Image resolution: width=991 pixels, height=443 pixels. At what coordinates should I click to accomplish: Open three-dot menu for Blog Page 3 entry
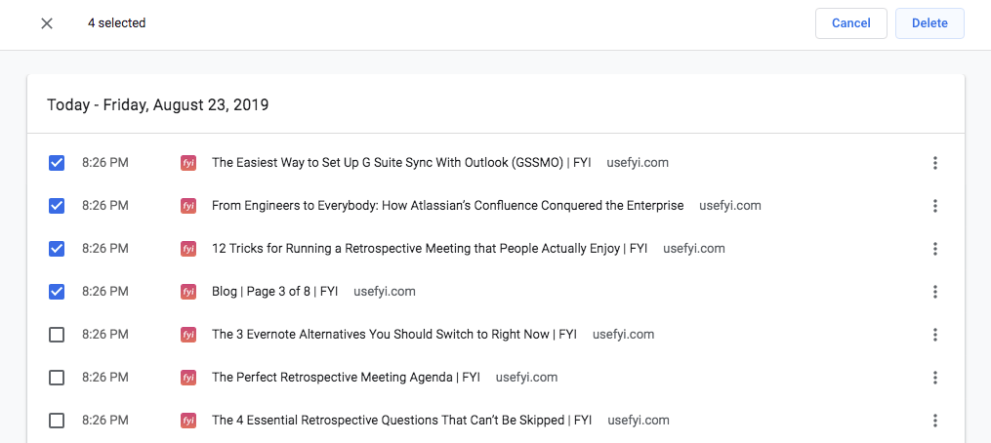click(934, 292)
